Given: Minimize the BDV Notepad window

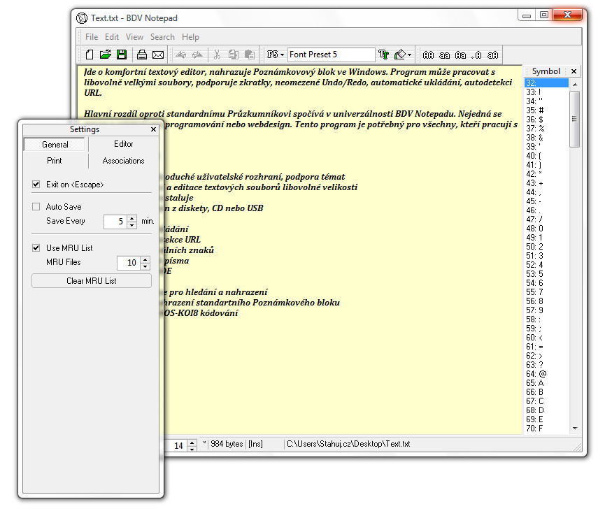Looking at the screenshot, I should [527, 15].
